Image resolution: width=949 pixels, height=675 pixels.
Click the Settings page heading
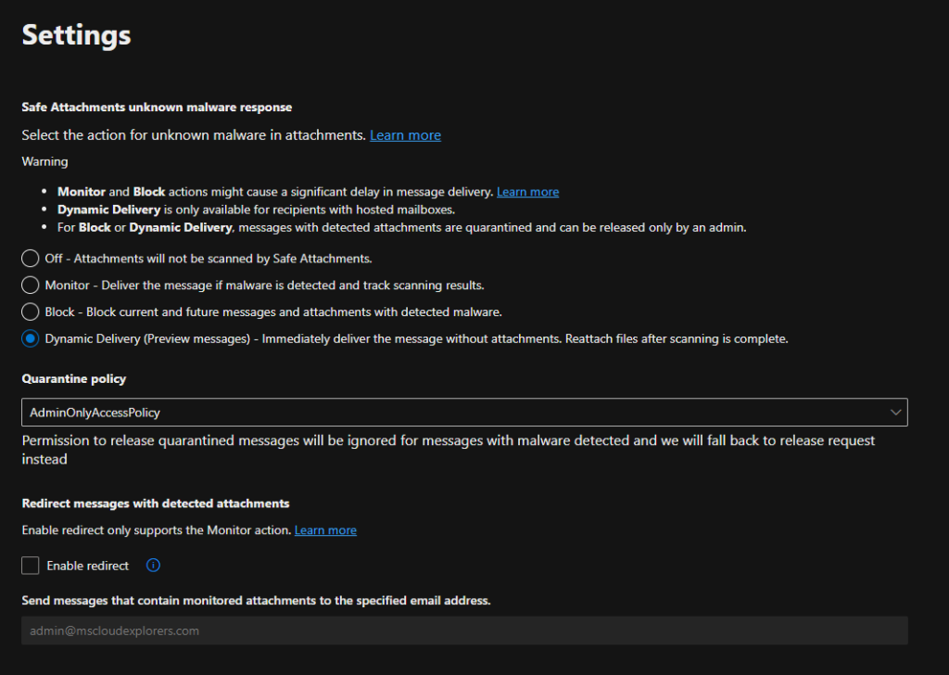[x=76, y=35]
